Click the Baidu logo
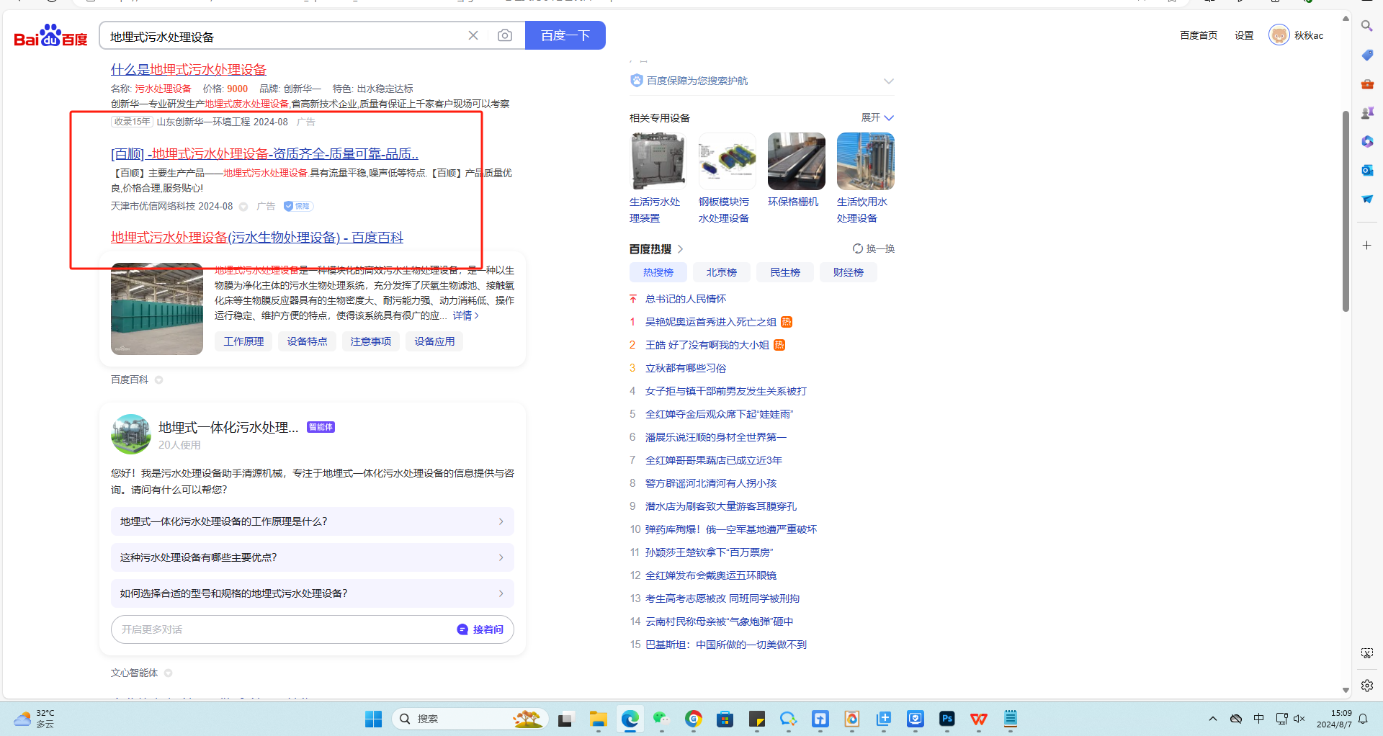This screenshot has height=736, width=1383. (50, 36)
